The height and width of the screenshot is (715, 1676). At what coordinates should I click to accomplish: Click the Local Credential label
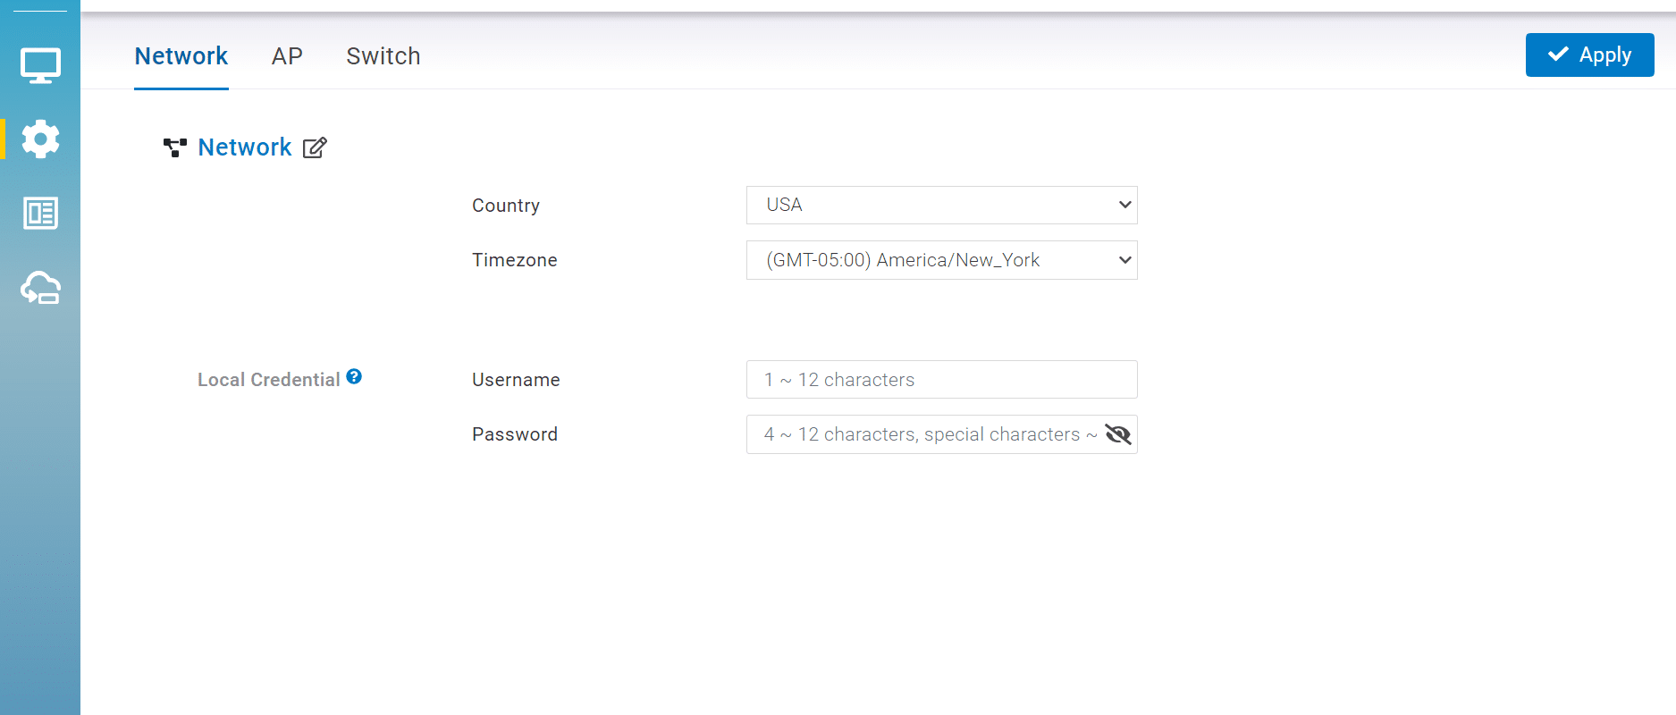click(268, 380)
